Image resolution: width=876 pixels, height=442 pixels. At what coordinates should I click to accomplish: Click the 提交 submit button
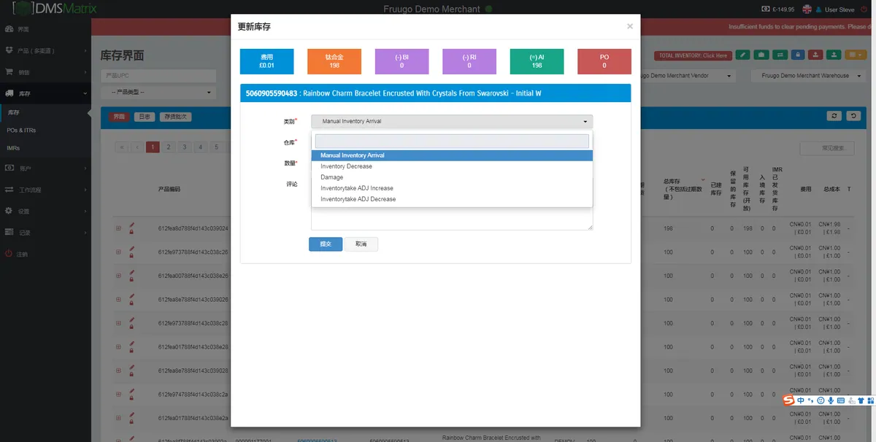[x=326, y=244]
